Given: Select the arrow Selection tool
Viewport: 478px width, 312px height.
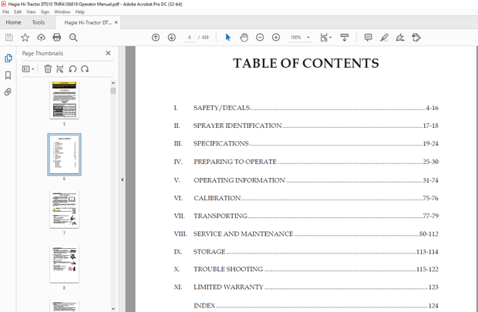Looking at the screenshot, I should click(228, 38).
